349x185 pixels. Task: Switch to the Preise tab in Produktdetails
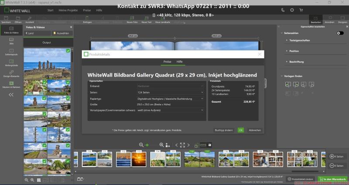167,62
